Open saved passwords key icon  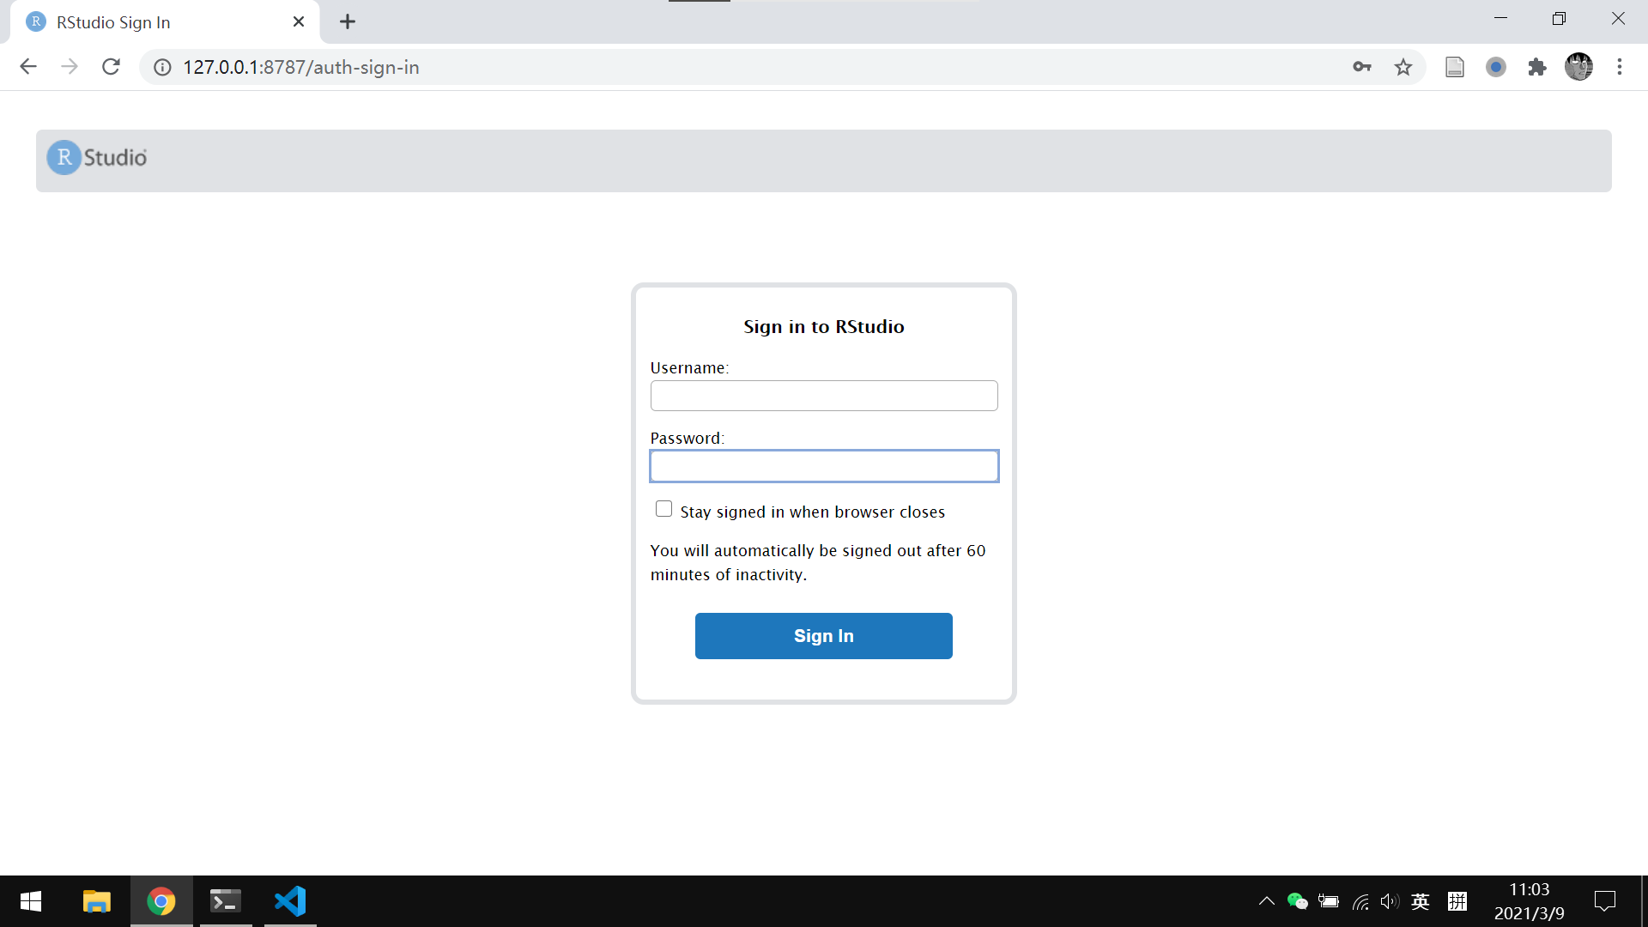tap(1362, 67)
